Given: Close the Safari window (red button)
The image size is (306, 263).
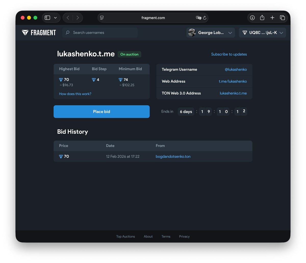Looking at the screenshot, I should click(x=22, y=18).
